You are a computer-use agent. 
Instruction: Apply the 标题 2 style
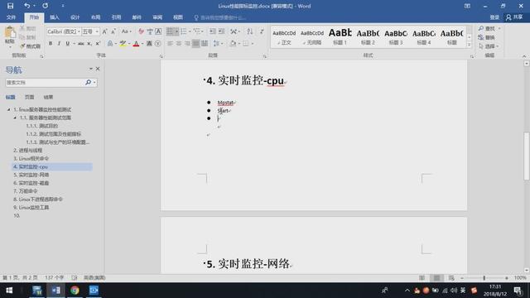[368, 36]
